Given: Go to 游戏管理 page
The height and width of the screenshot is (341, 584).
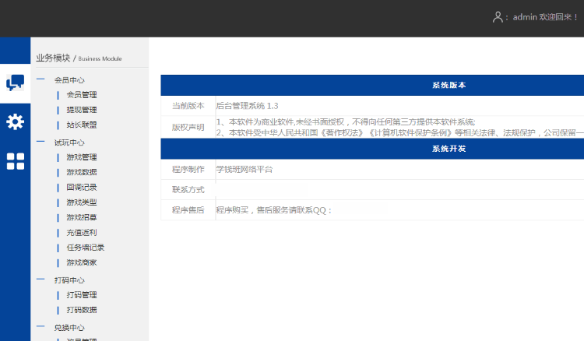Looking at the screenshot, I should coord(82,157).
